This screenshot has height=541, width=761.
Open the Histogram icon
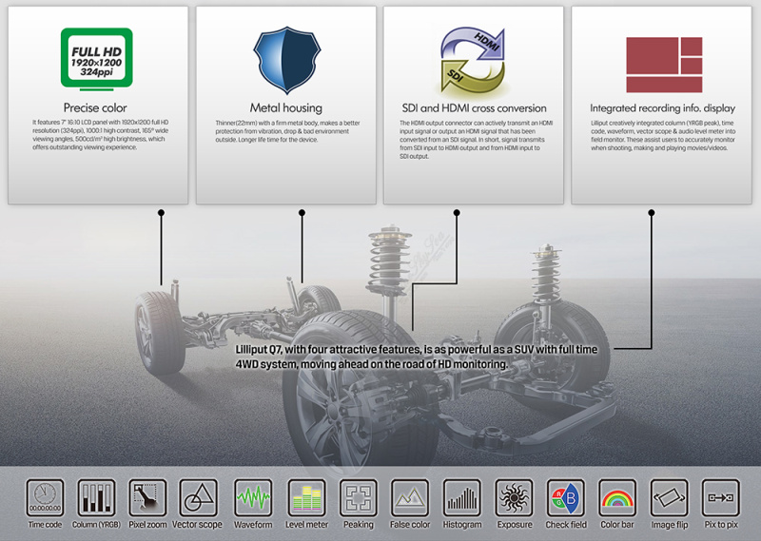(462, 497)
